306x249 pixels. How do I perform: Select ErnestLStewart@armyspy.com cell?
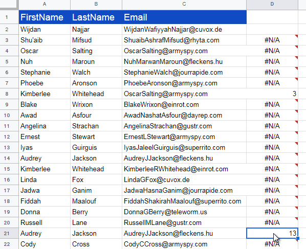(184, 137)
